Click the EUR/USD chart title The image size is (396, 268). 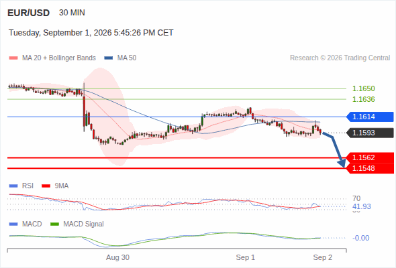point(29,13)
